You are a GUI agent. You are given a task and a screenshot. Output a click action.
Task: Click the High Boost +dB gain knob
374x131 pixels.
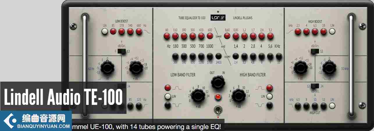coord(301,68)
